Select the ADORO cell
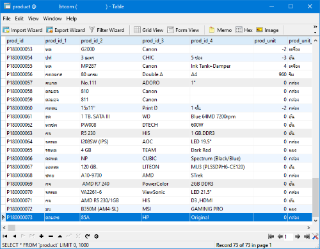 pyautogui.click(x=165, y=83)
